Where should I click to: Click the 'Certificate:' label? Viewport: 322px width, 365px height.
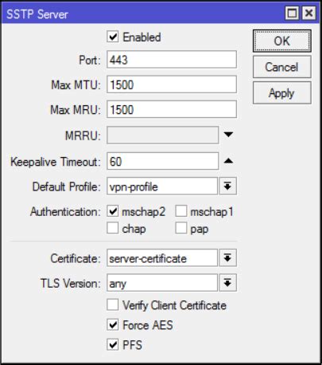pos(76,258)
